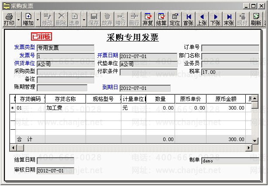Click the vertical scrollbar down arrow in grid

[255, 141]
